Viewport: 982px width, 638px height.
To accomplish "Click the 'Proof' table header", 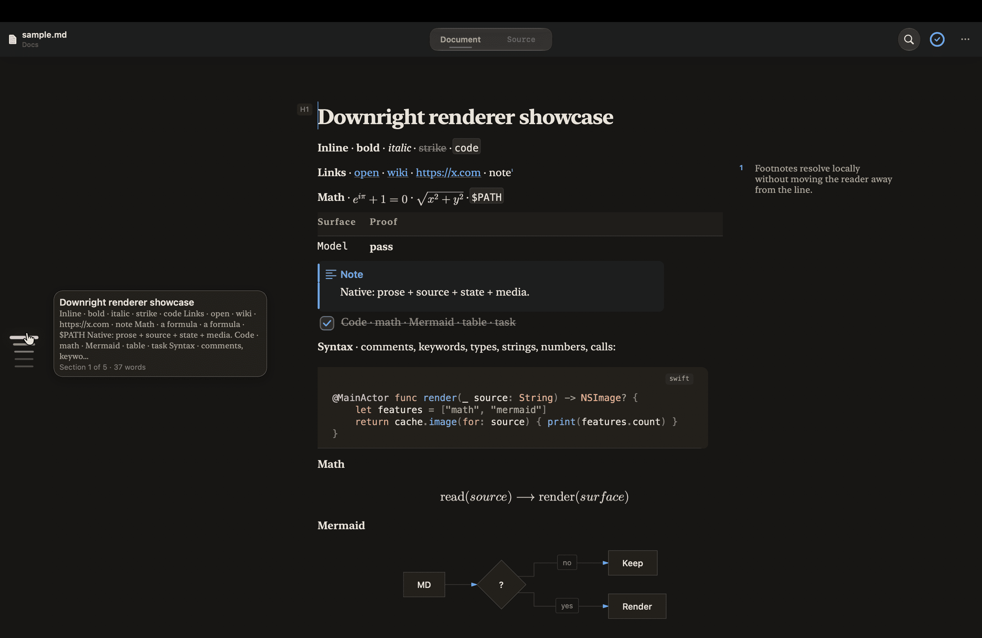I will coord(383,222).
